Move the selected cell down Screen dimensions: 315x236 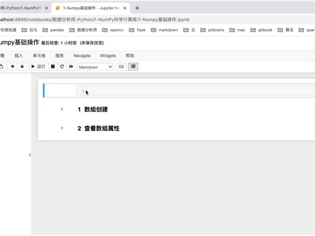(22, 67)
